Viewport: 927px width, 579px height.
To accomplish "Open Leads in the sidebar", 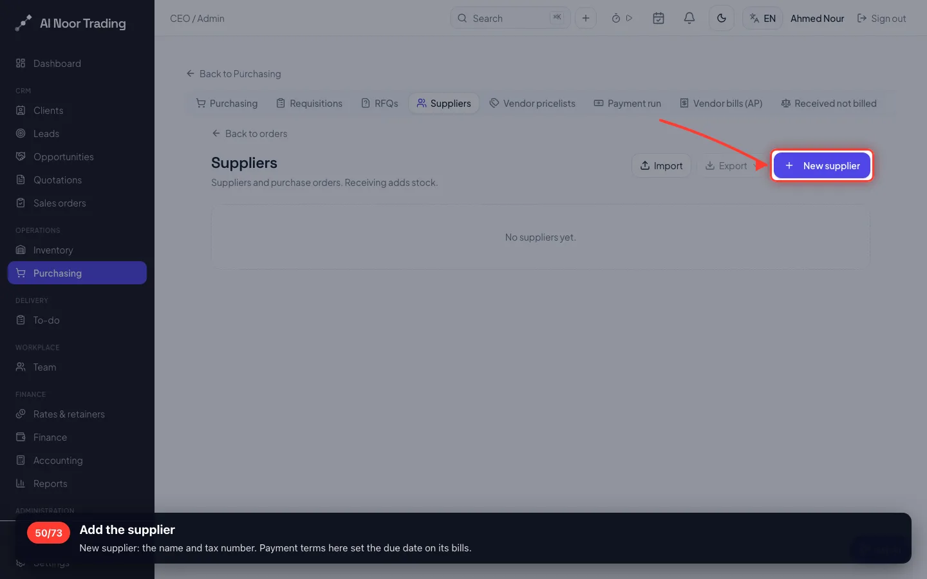I will click(77, 134).
